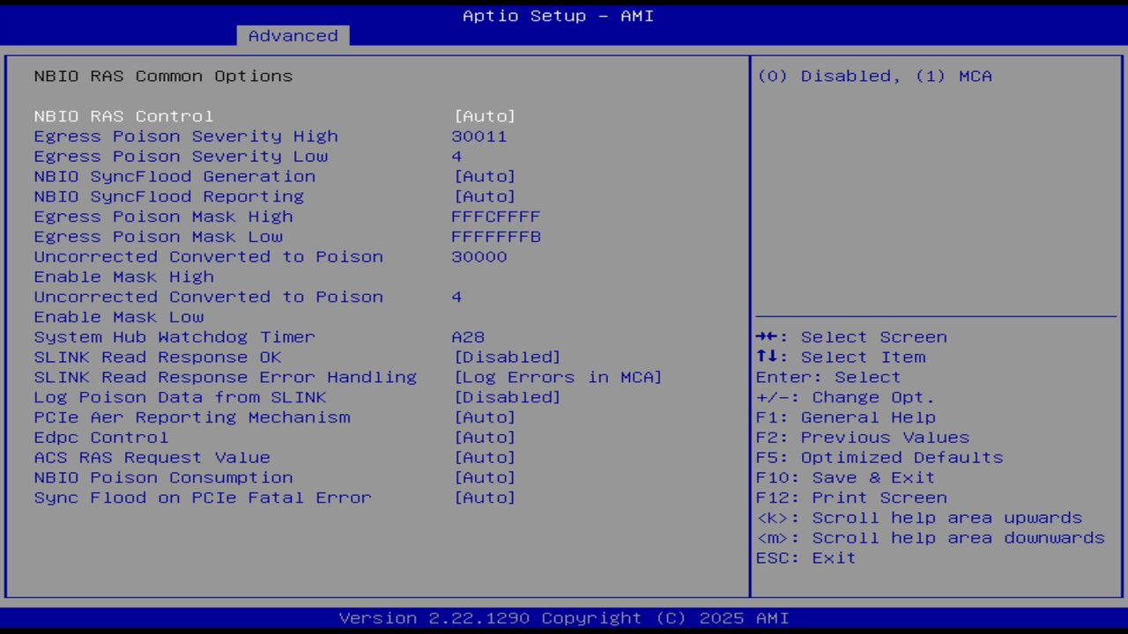Click help text '(0) Disabled, (1) MCA'
The height and width of the screenshot is (634, 1128).
[x=875, y=77]
